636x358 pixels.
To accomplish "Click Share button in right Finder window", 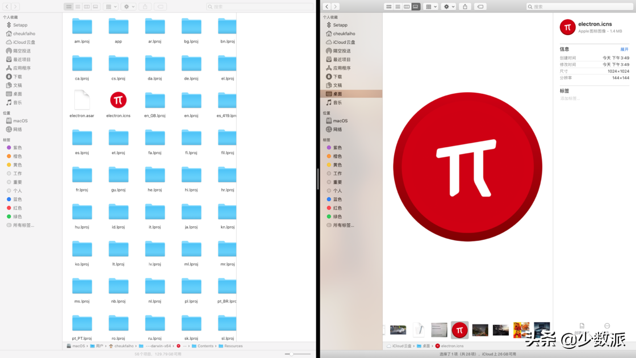I will click(465, 6).
